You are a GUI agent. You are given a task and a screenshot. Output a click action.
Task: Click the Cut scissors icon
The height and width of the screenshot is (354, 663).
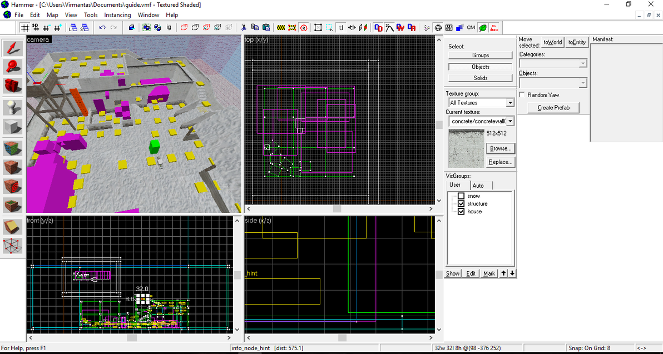(244, 27)
